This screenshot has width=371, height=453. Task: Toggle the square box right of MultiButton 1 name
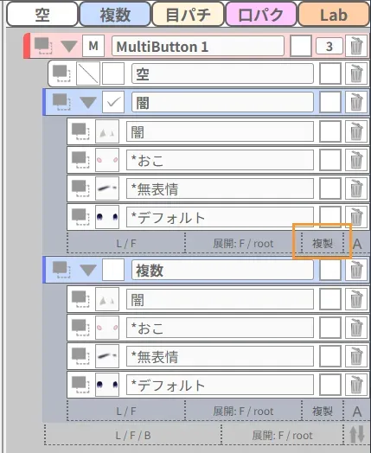[301, 46]
